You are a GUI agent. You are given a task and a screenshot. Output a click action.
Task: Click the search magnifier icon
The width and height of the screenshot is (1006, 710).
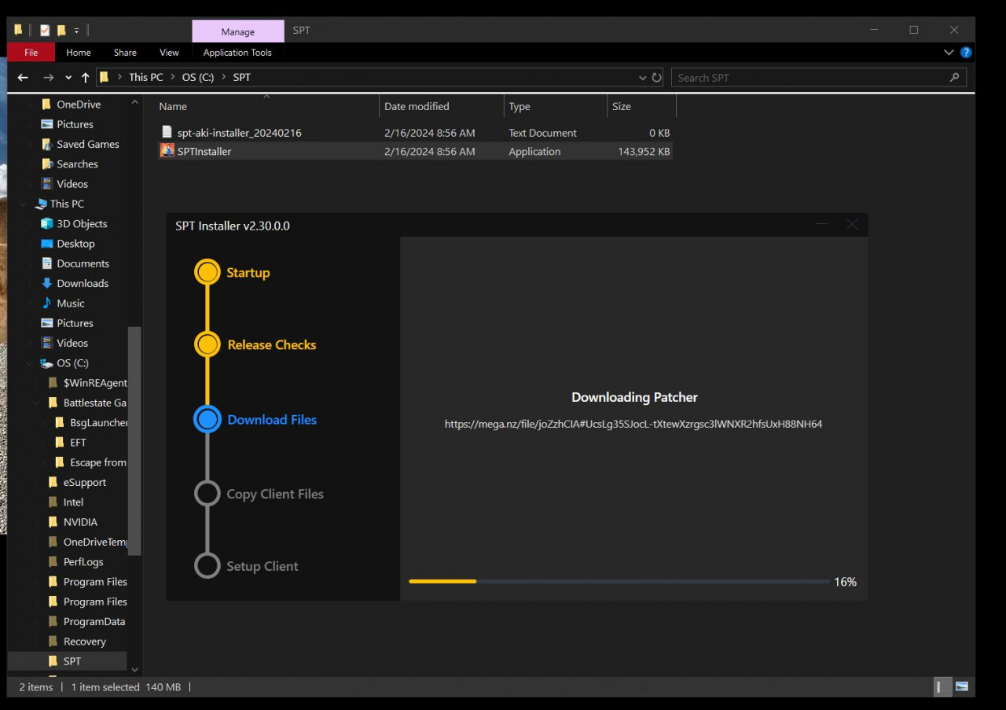tap(954, 77)
